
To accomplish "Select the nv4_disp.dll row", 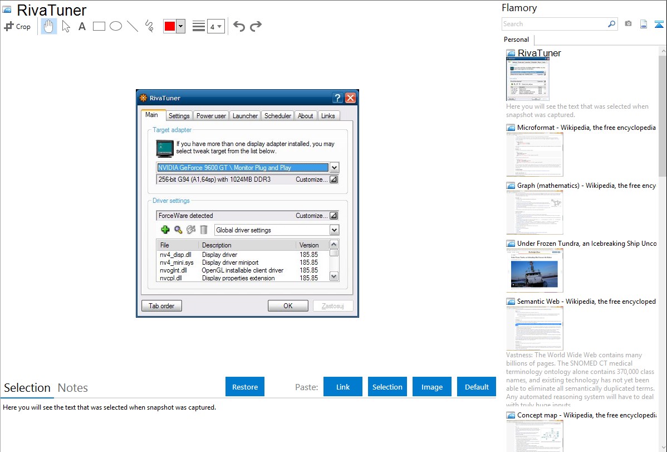I will 243,255.
